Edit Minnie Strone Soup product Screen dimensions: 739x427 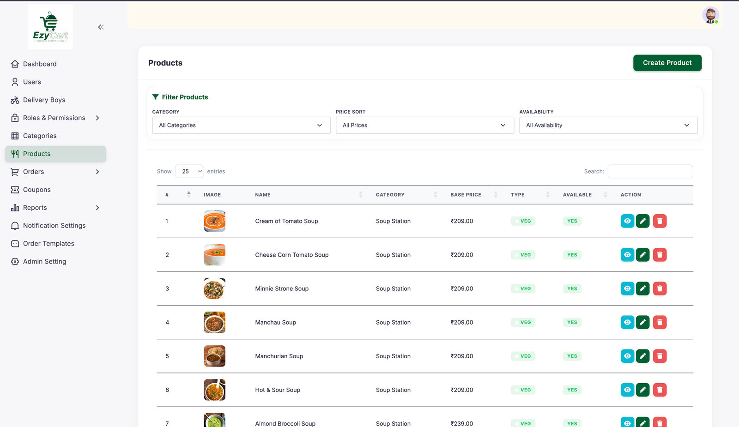point(642,289)
